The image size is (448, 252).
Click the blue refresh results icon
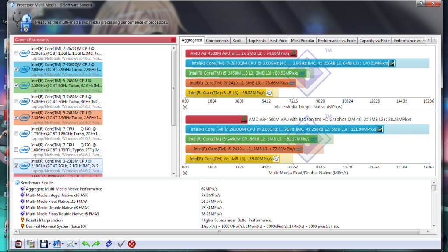tap(109, 244)
